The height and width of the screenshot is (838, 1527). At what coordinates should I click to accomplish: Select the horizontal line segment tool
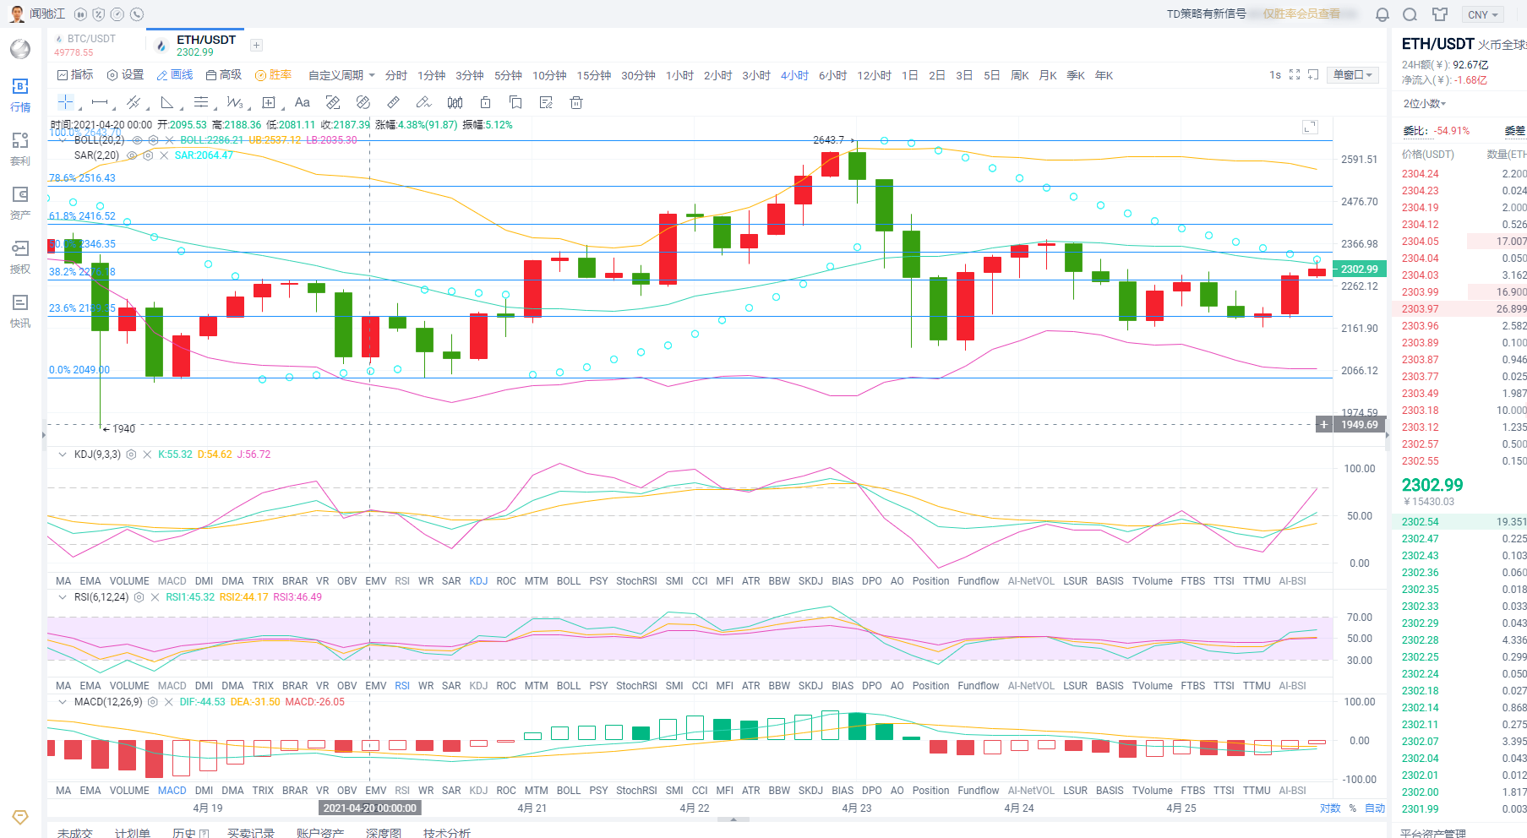click(x=100, y=102)
